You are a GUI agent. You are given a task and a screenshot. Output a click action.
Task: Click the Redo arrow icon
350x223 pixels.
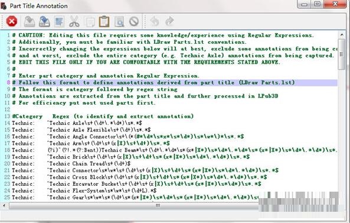(x=169, y=21)
